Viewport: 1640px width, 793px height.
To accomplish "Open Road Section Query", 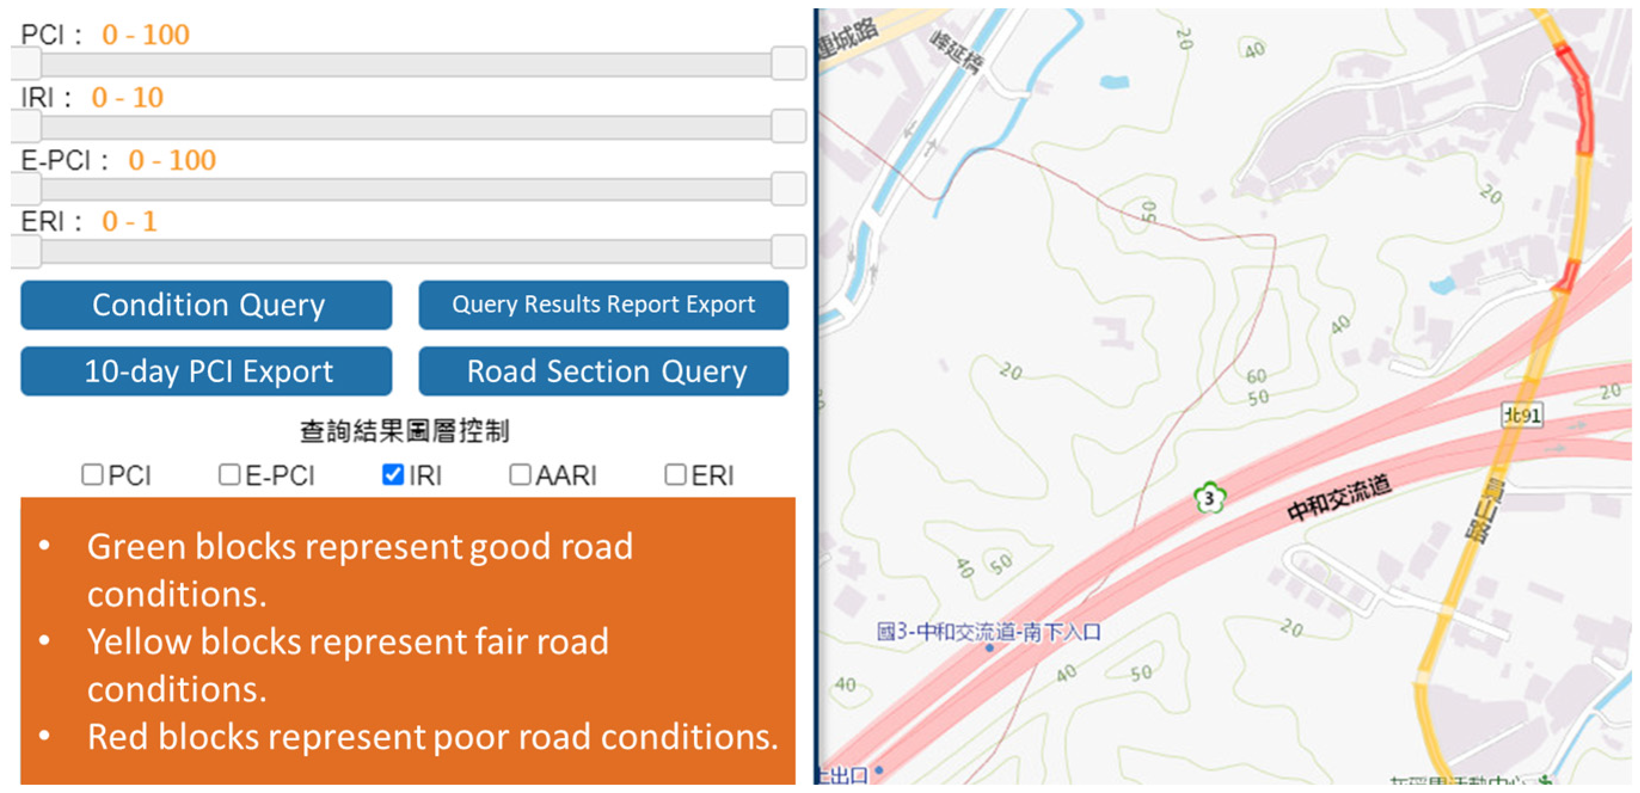I will [603, 371].
